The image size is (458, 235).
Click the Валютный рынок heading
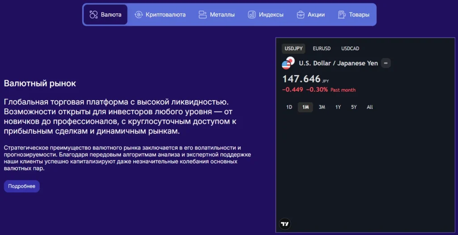[x=40, y=83]
